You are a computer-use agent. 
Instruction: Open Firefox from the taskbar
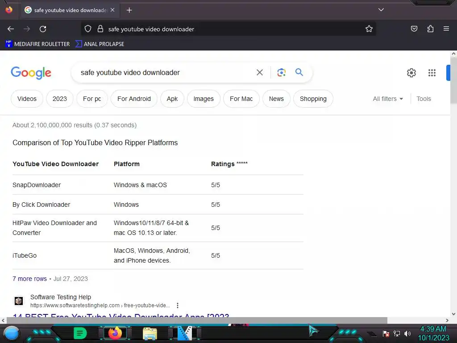(x=115, y=333)
